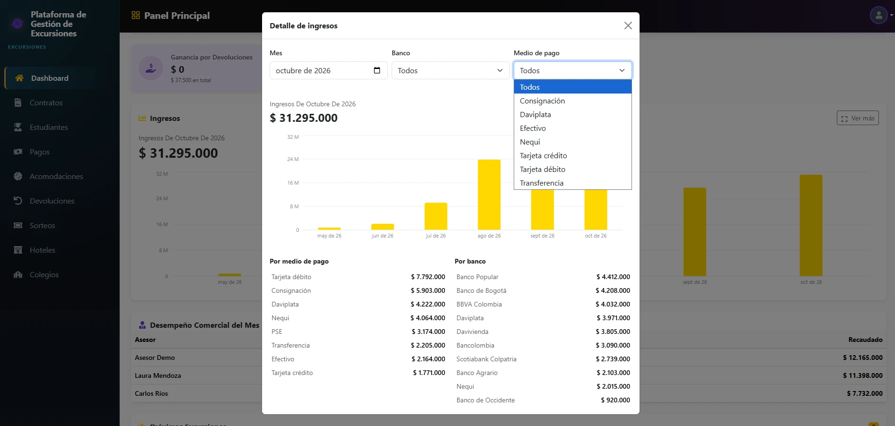The image size is (895, 426).
Task: Navigate to Sorteos in the sidebar
Action: [x=60, y=225]
